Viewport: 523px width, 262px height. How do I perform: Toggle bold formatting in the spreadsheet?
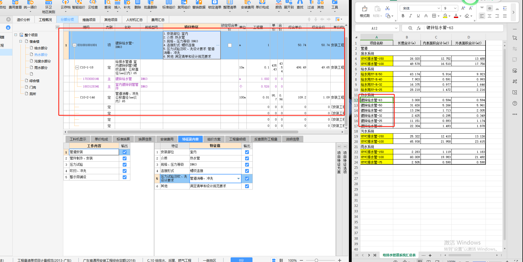click(403, 16)
